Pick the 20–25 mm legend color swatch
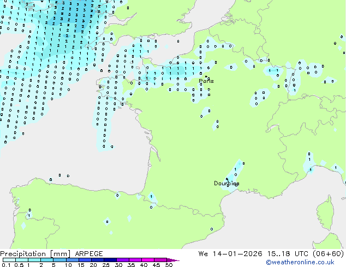The image size is (346, 267). tap(97, 260)
